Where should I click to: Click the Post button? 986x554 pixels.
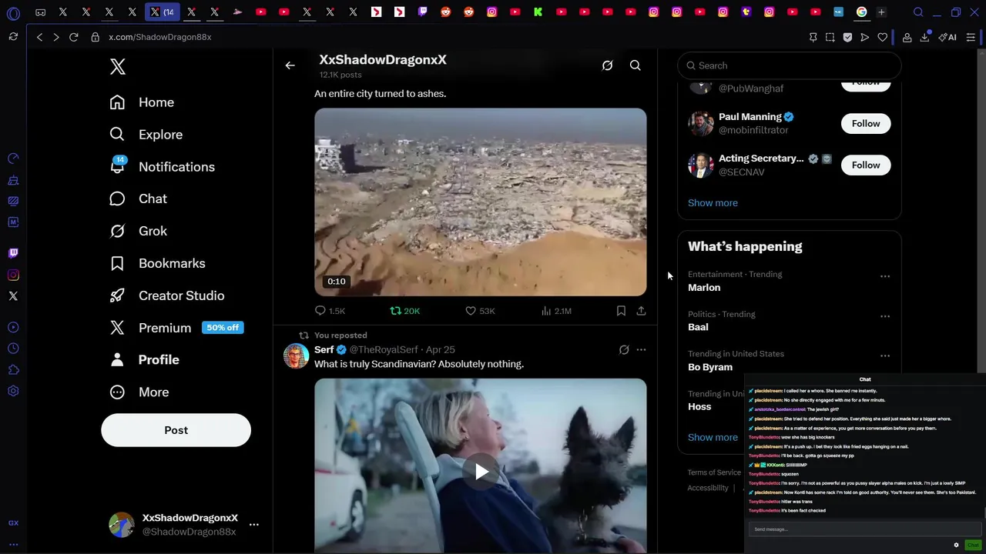click(176, 430)
